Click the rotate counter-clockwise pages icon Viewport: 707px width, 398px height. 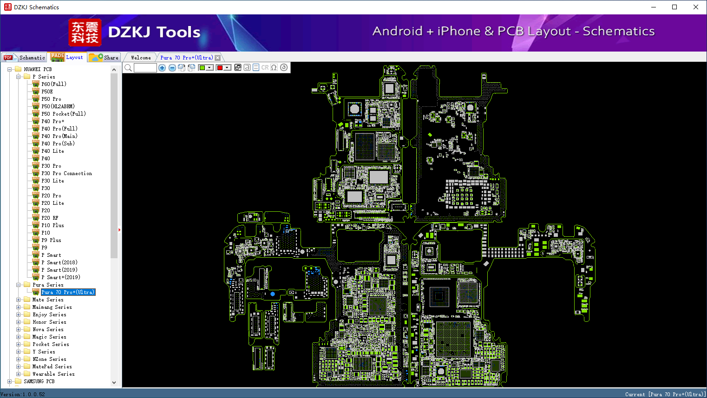191,68
